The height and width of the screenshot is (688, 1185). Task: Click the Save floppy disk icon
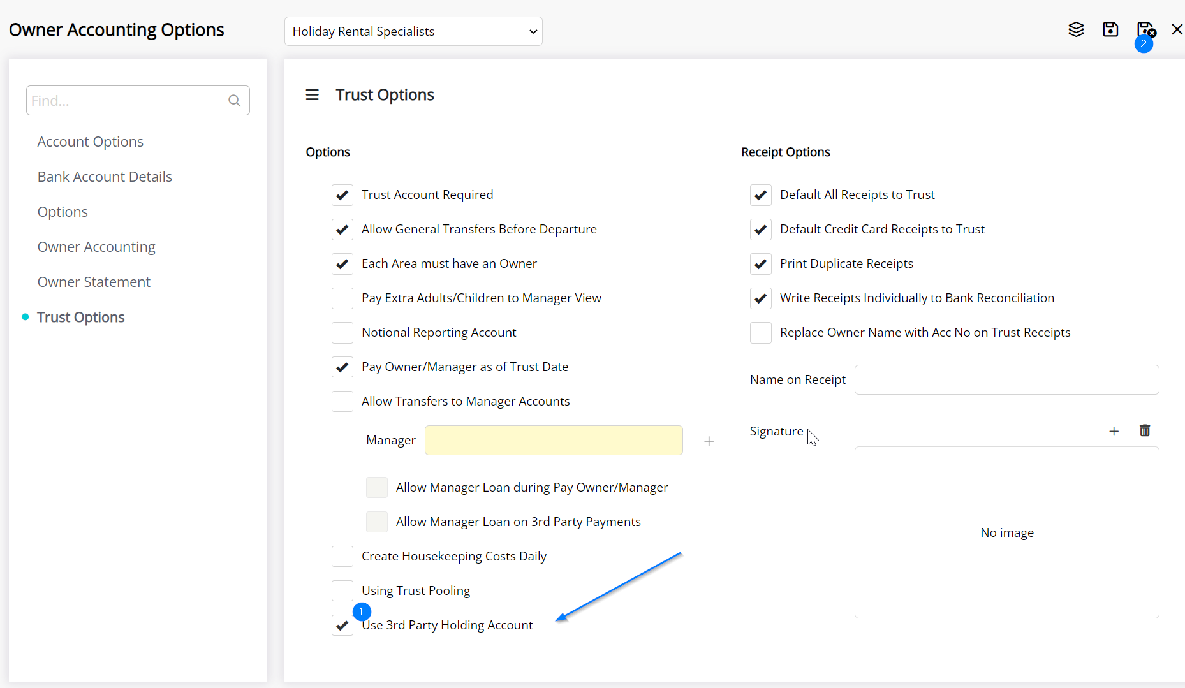tap(1110, 29)
